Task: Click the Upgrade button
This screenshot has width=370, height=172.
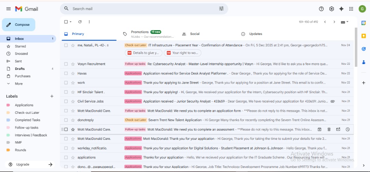Action: [x=30, y=164]
